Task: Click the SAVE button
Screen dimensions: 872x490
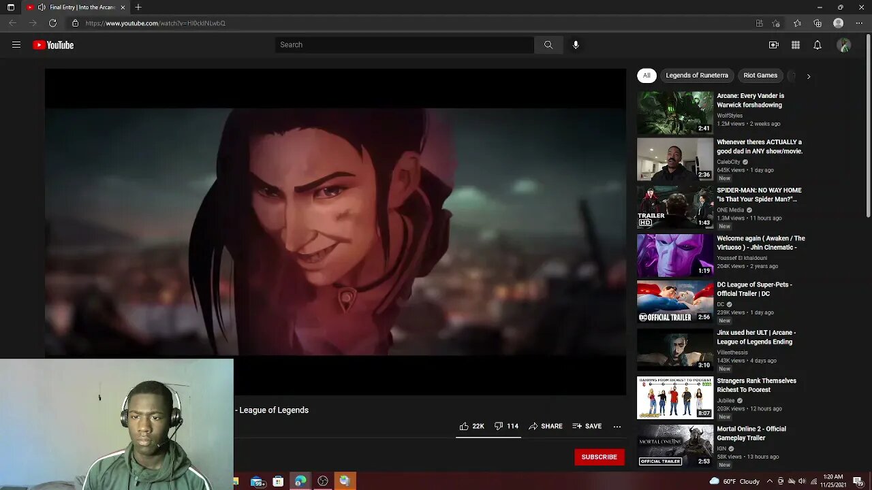Action: point(587,426)
